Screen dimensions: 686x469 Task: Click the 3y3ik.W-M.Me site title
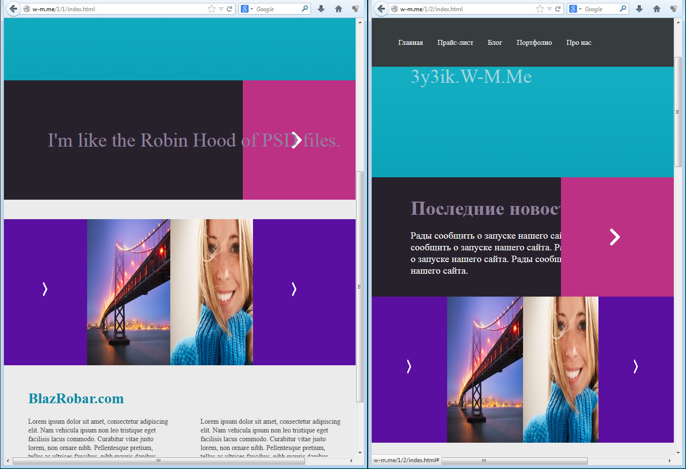coord(471,76)
